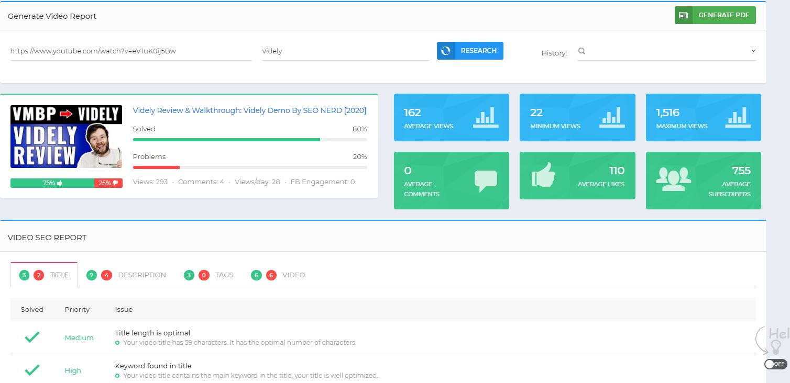790x383 pixels.
Task: Click the keyword field containing 'videly'
Action: [x=345, y=51]
